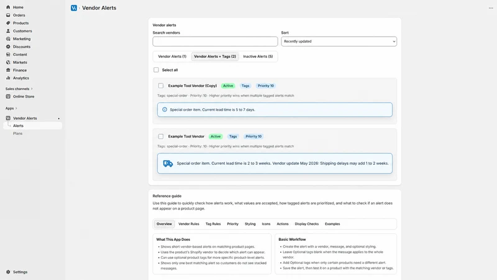Click the Marketing target icon
This screenshot has width=497, height=280.
tap(8, 39)
